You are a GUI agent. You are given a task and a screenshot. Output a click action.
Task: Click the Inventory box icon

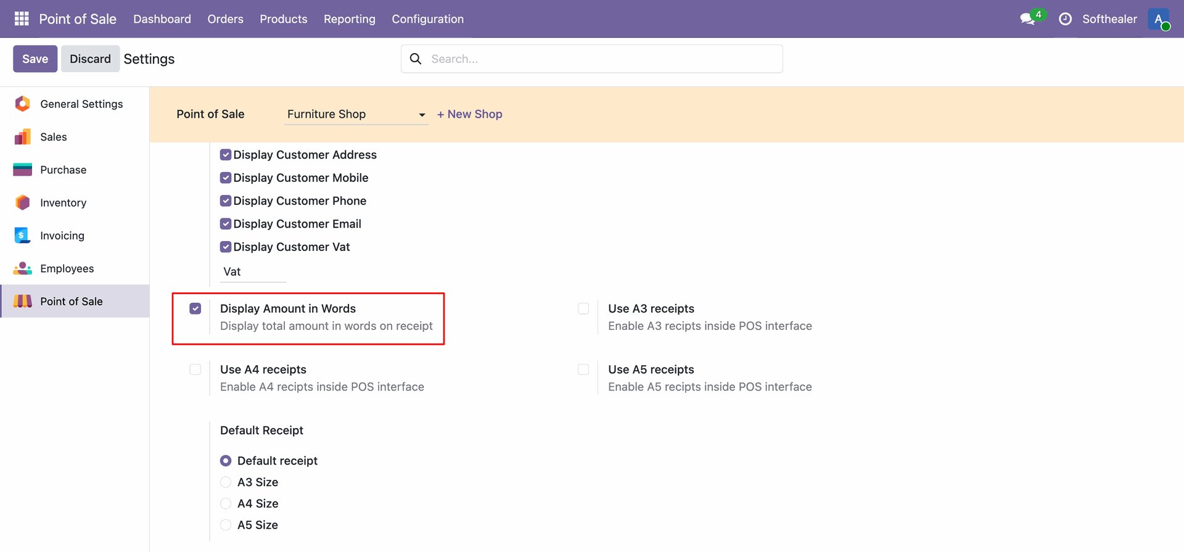point(23,202)
